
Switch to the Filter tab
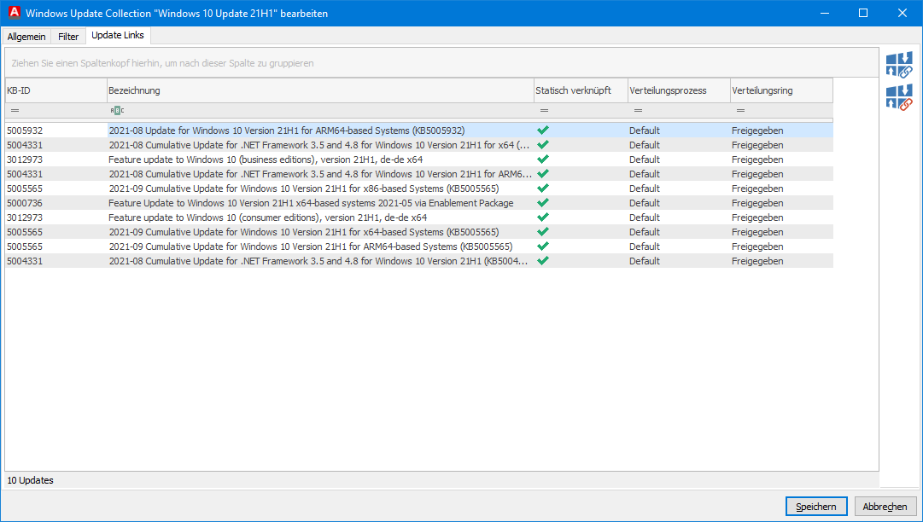coord(68,37)
